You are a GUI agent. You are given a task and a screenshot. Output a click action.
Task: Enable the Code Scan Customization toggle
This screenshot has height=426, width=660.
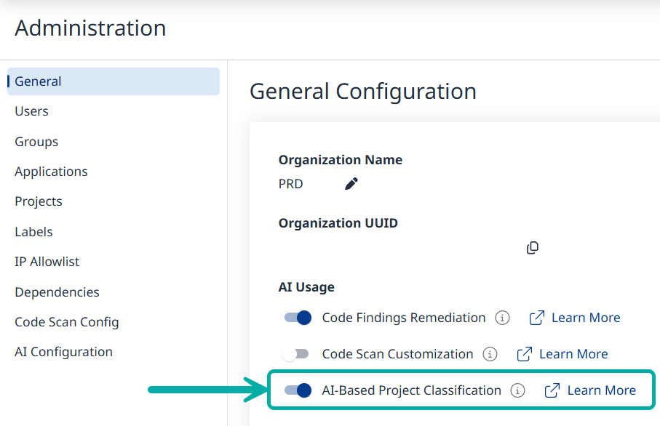pos(297,354)
